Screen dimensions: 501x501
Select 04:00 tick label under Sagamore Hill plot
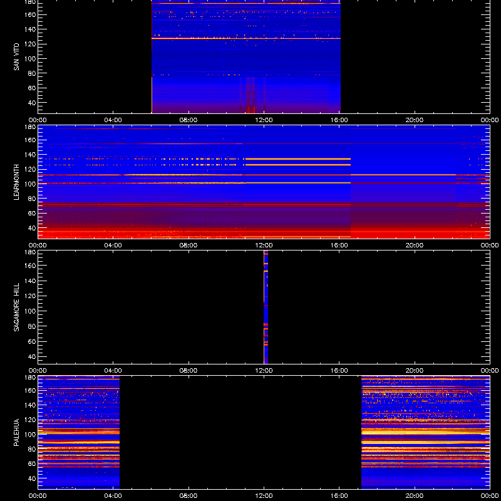pyautogui.click(x=113, y=371)
